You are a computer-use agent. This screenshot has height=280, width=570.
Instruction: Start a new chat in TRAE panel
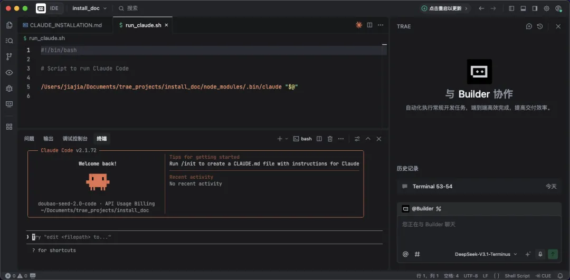point(529,26)
